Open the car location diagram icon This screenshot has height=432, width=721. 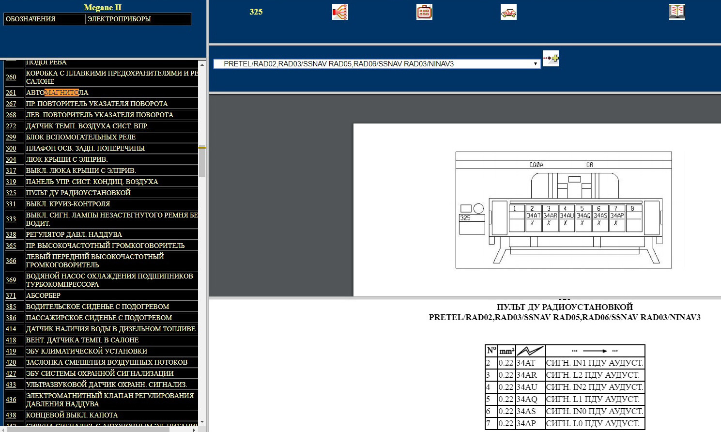(508, 12)
